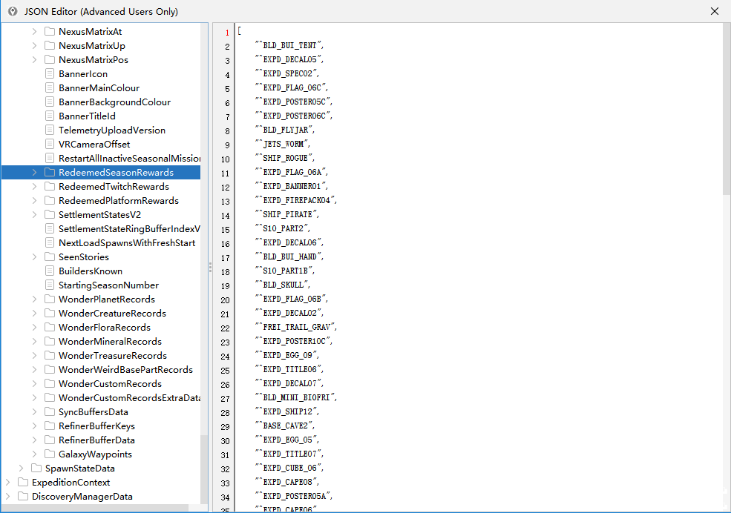Close the JSON Editor window
The height and width of the screenshot is (513, 731).
pyautogui.click(x=714, y=11)
